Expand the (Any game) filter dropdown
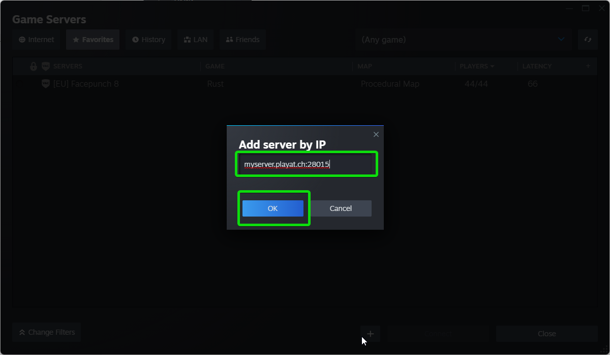This screenshot has height=355, width=610. coord(464,40)
